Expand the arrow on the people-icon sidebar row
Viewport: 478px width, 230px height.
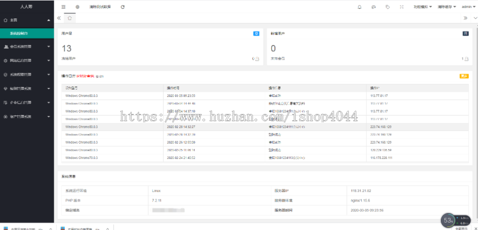click(49, 47)
